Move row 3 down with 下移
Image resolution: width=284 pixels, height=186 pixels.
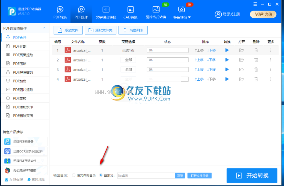tap(212, 70)
